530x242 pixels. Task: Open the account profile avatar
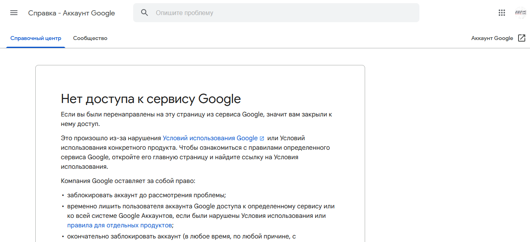(520, 13)
